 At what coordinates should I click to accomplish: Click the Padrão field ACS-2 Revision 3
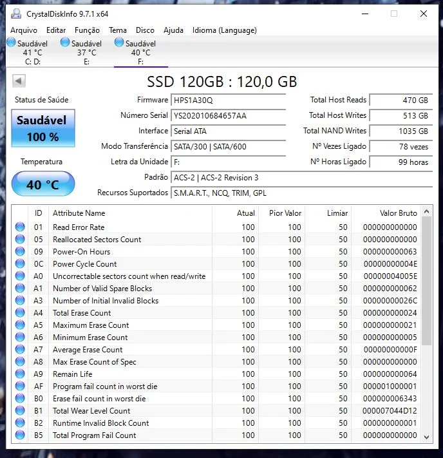click(301, 178)
